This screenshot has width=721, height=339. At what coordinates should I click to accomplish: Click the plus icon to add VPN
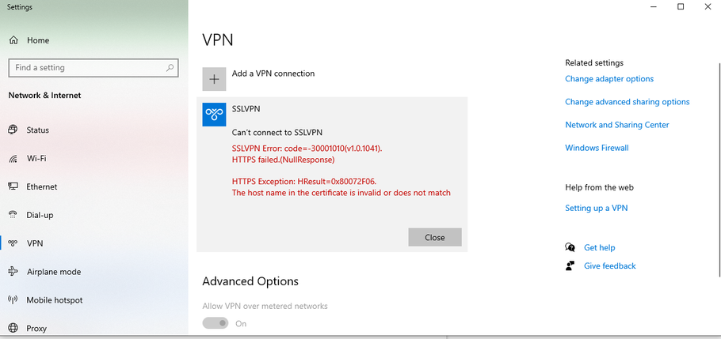coord(214,79)
